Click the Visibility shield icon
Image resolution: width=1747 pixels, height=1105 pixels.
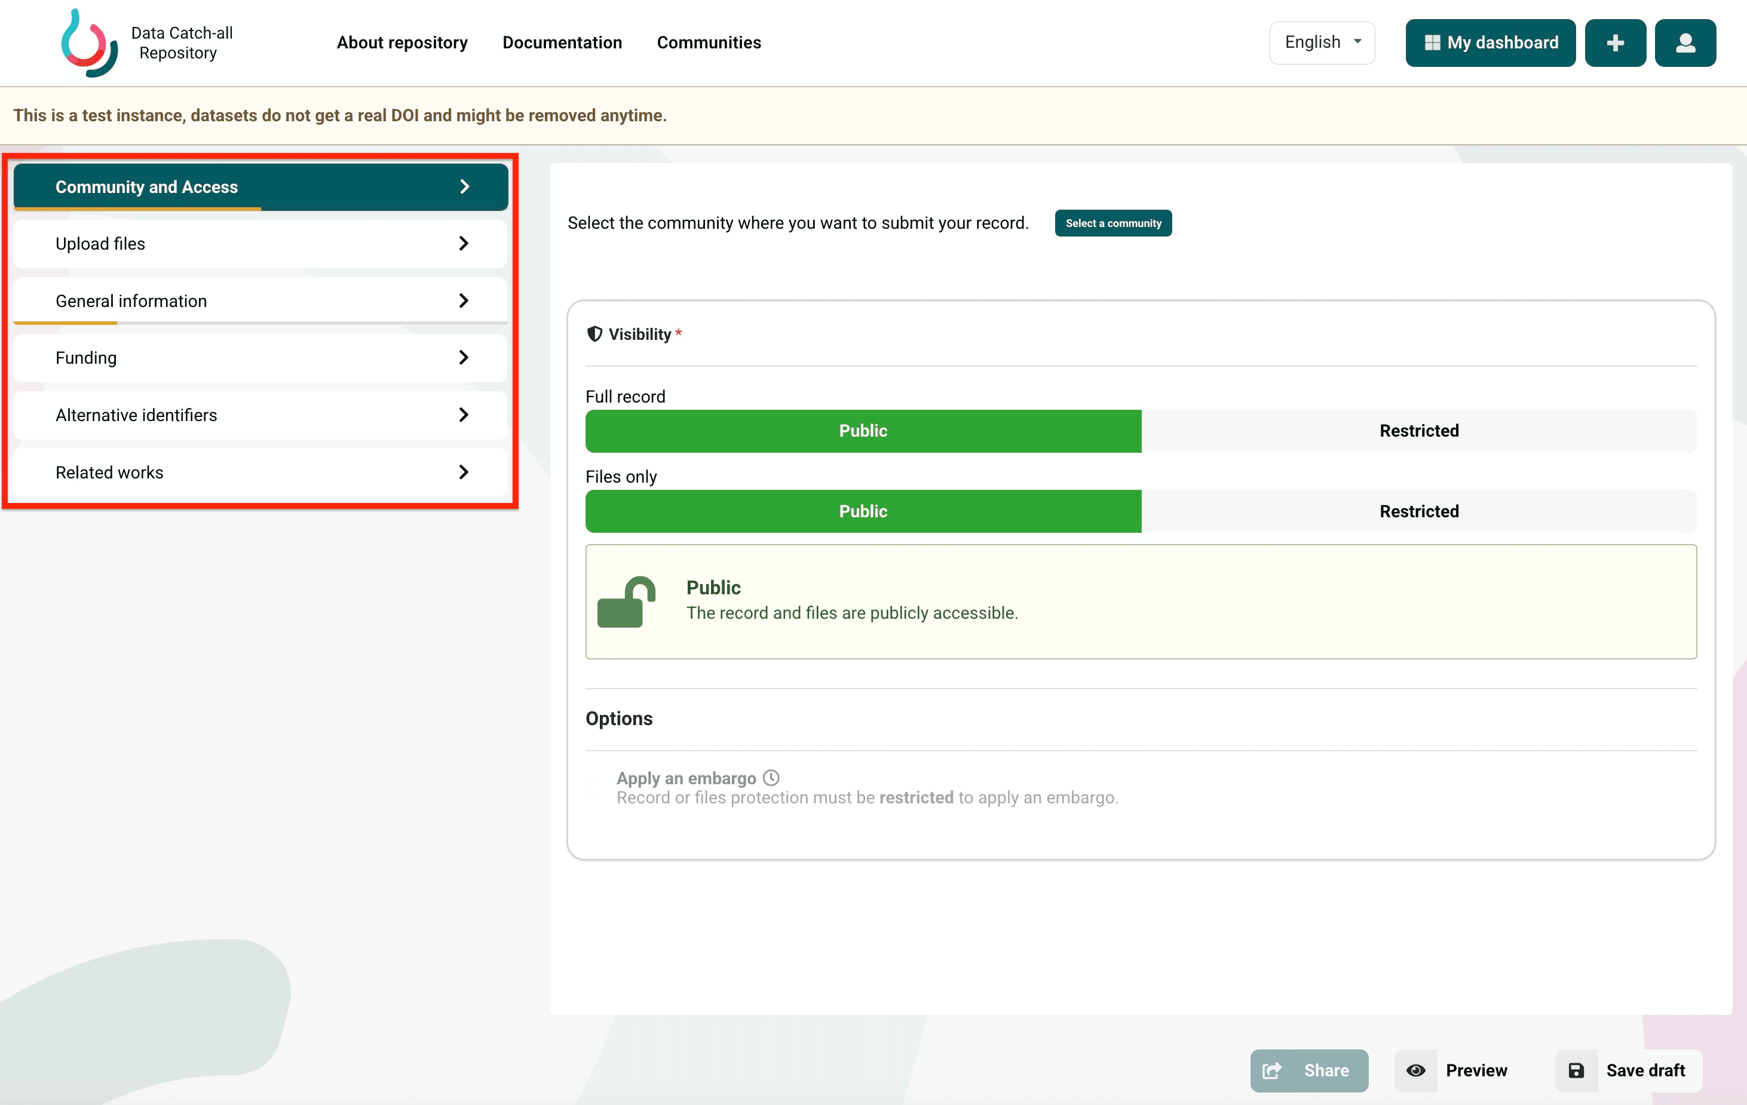coord(594,333)
